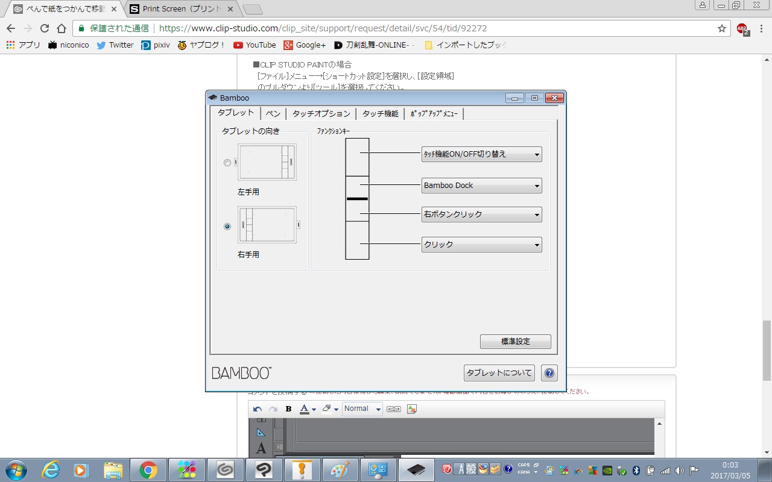This screenshot has width=772, height=482.
Task: Open the クリック function key dropdown
Action: (x=481, y=245)
